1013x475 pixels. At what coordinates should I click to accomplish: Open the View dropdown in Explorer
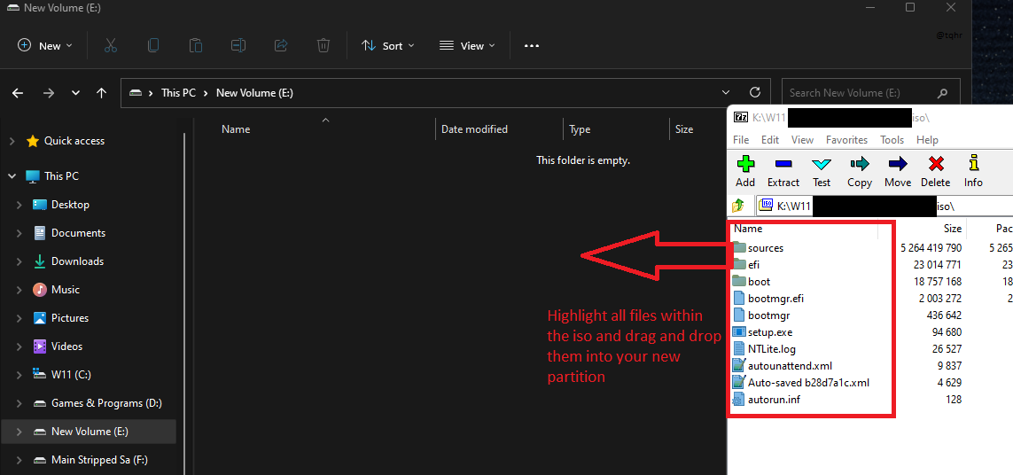[x=467, y=45]
